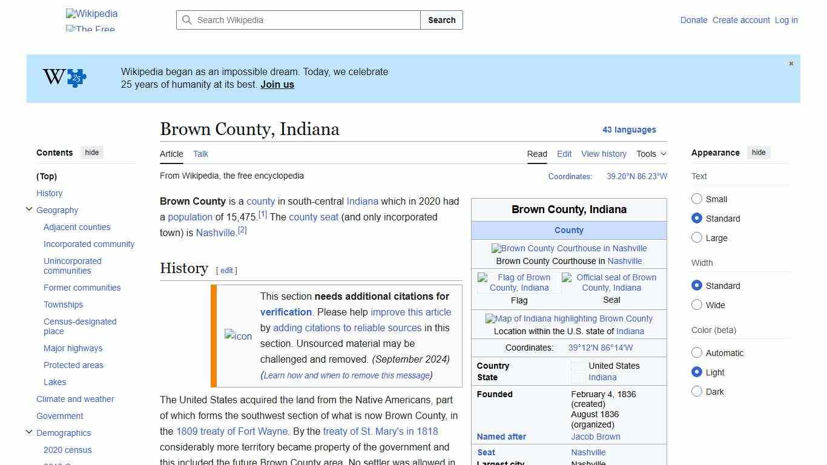Follow the Join us link in the banner
The image size is (827, 465).
[x=277, y=84]
